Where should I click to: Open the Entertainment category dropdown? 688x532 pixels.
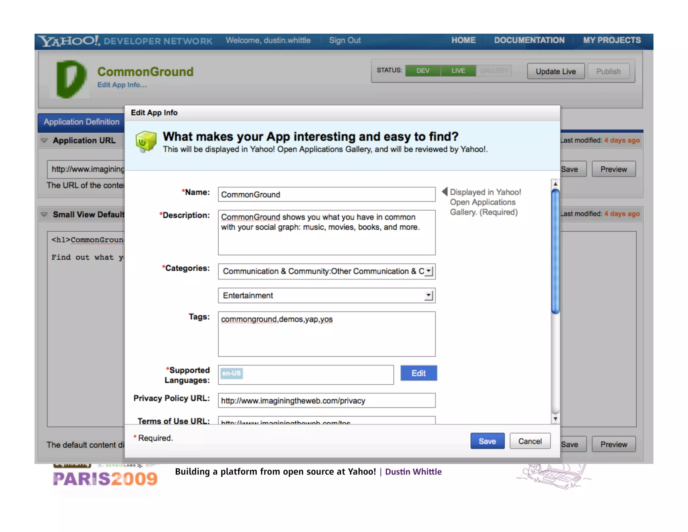tap(327, 296)
